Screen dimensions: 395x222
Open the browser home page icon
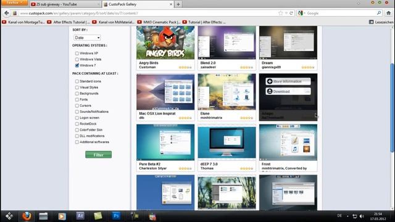click(x=389, y=13)
